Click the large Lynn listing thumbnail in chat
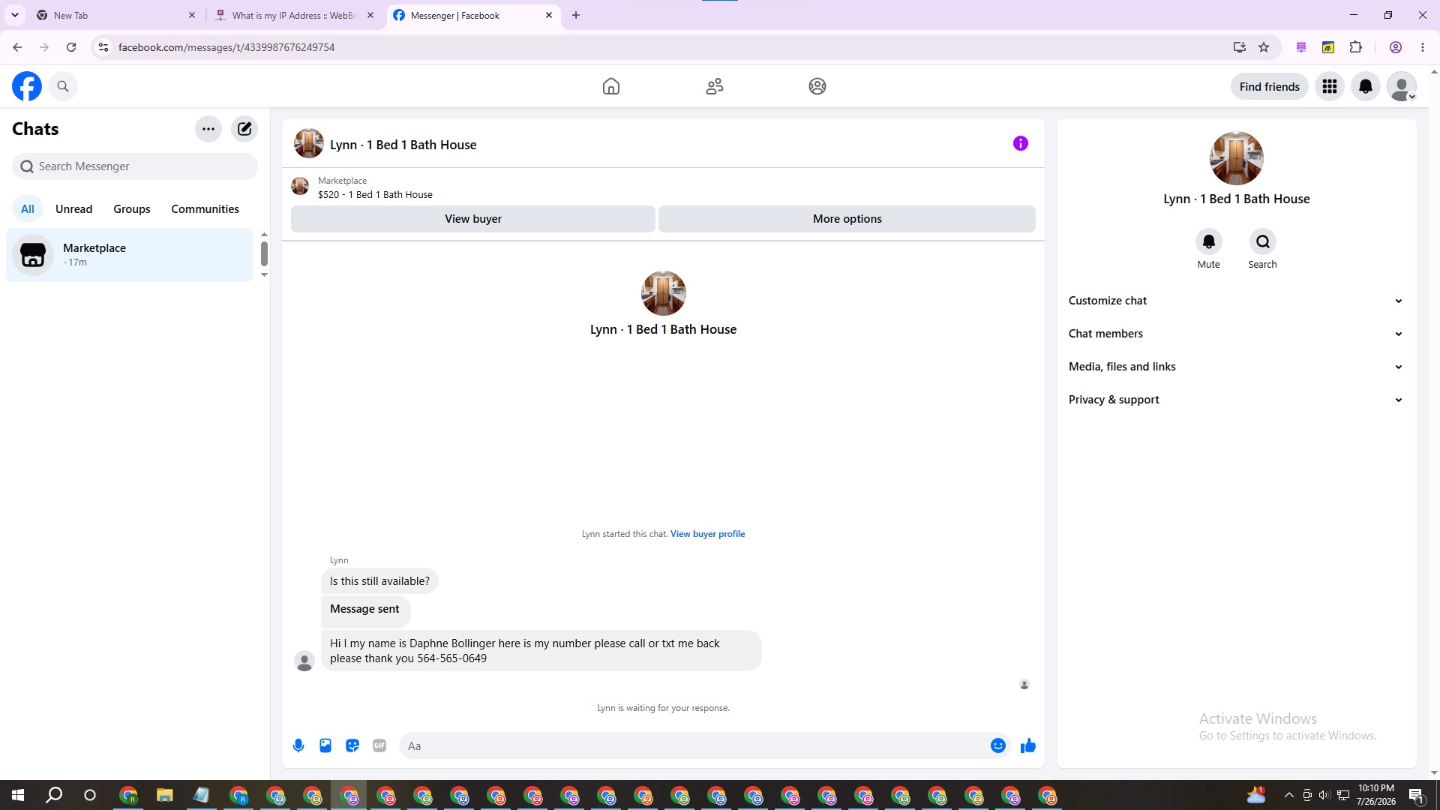This screenshot has height=810, width=1440. coord(664,293)
